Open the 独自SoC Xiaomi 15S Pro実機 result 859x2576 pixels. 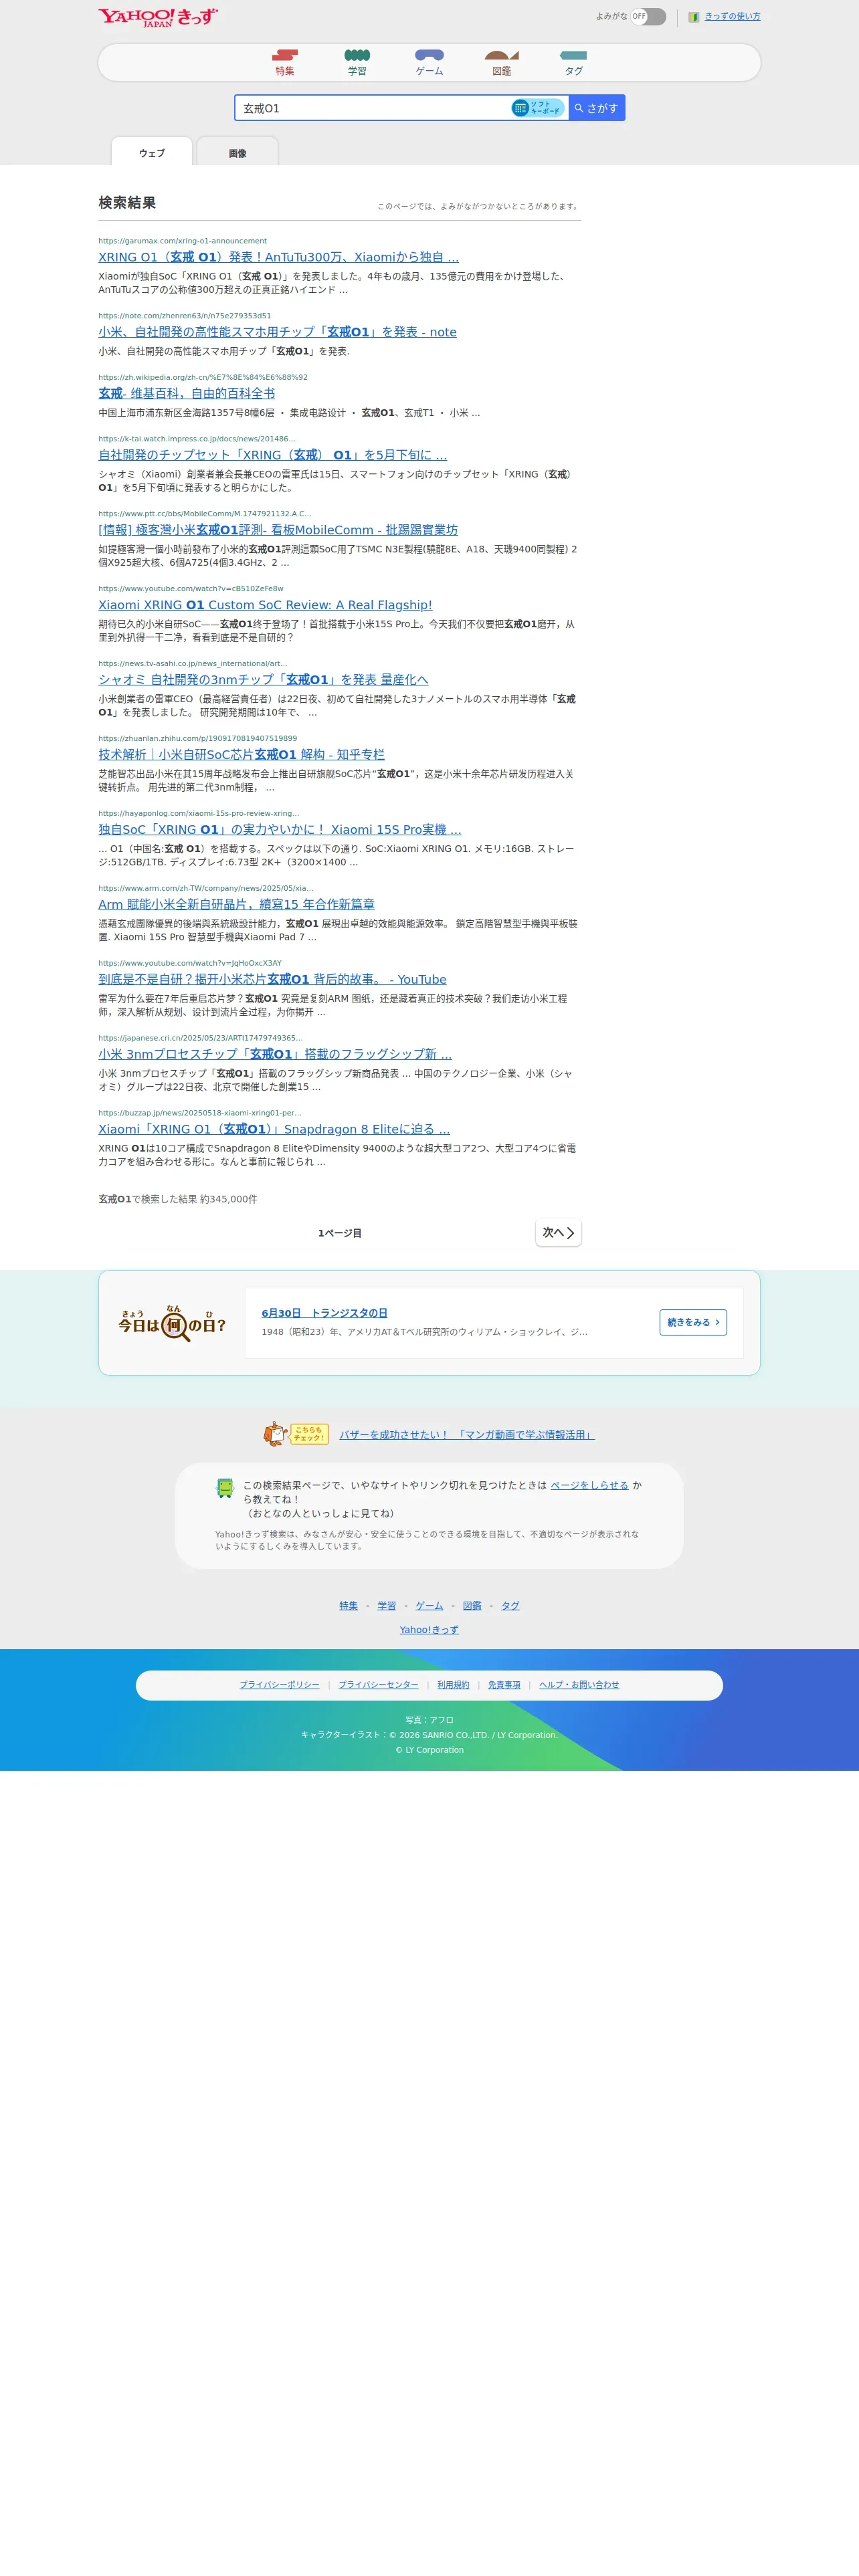[x=280, y=830]
